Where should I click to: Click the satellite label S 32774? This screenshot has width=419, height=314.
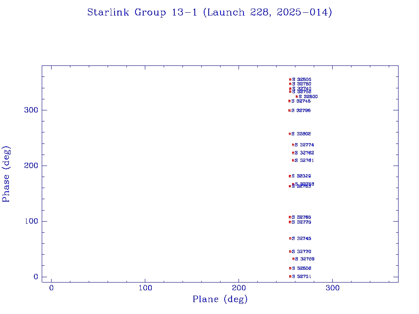click(x=304, y=145)
